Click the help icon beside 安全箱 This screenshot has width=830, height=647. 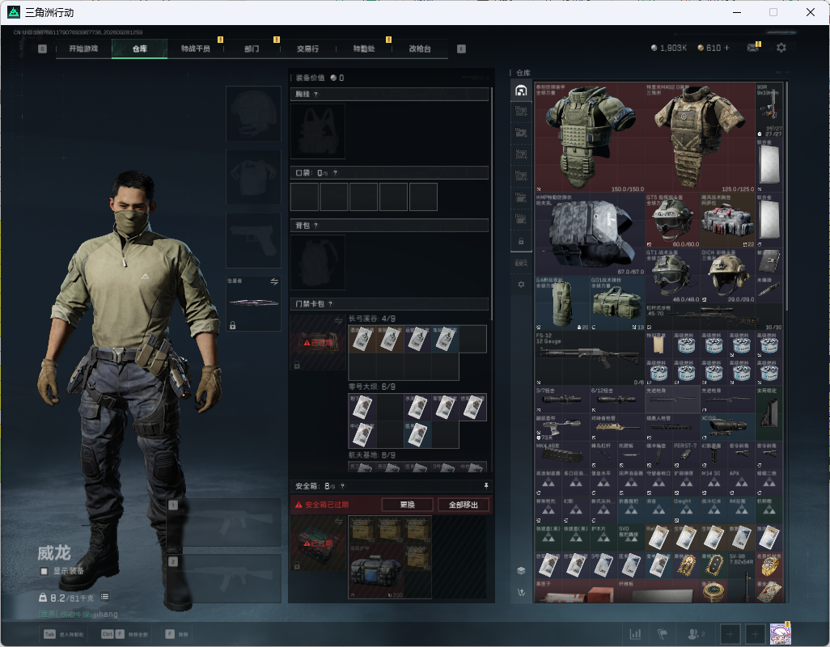tap(342, 485)
